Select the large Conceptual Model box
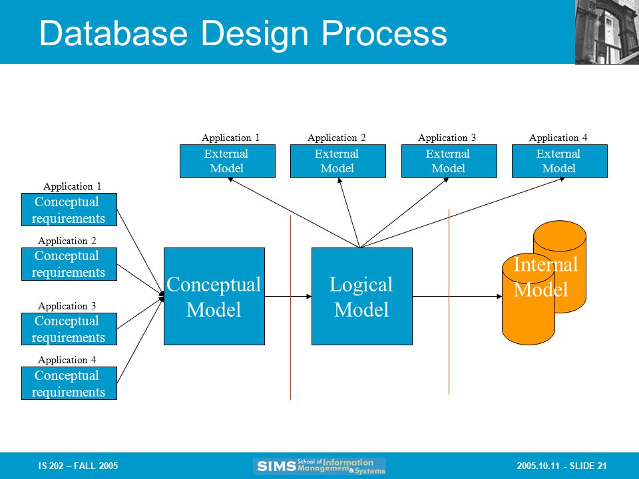 coord(214,297)
